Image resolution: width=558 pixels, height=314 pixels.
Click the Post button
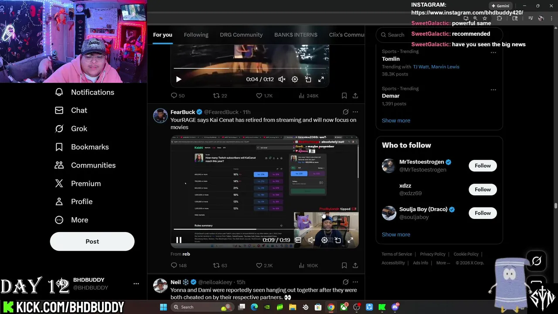click(92, 241)
